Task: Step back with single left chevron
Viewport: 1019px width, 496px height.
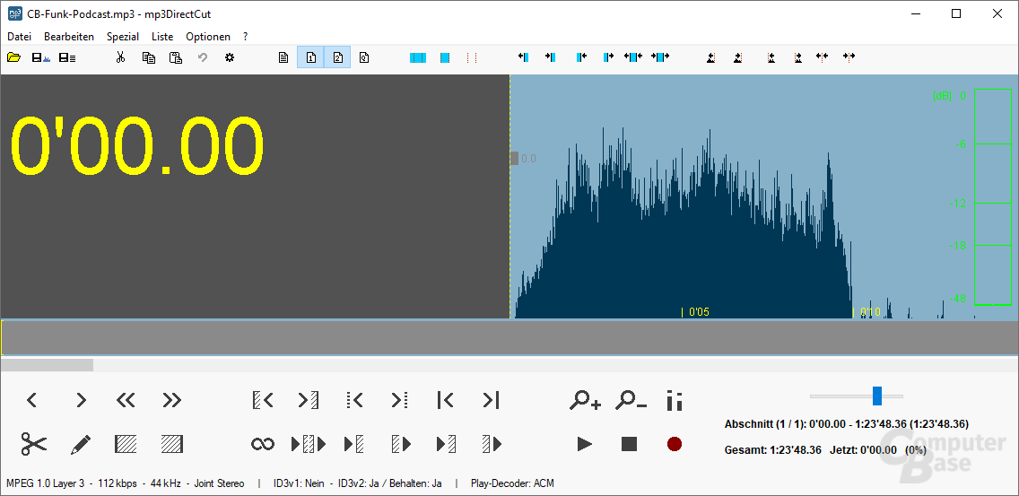Action: tap(32, 400)
